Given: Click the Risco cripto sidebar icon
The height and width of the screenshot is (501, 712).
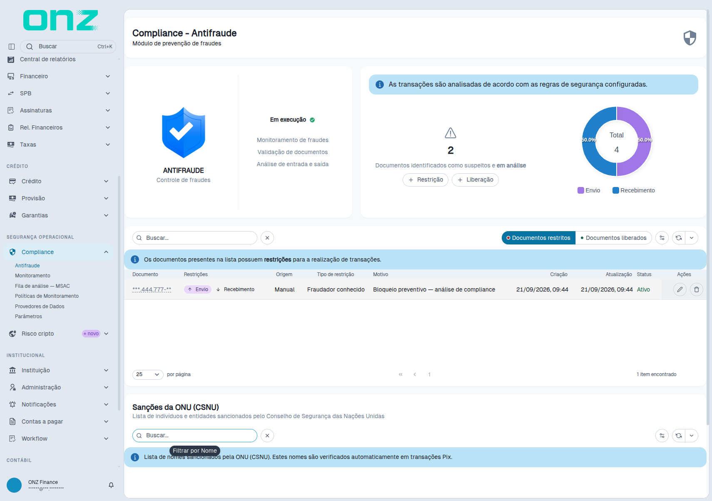Looking at the screenshot, I should (x=12, y=334).
